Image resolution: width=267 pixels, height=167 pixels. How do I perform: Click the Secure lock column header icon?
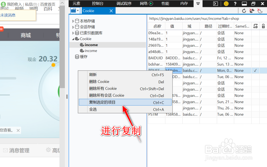(x=263, y=26)
